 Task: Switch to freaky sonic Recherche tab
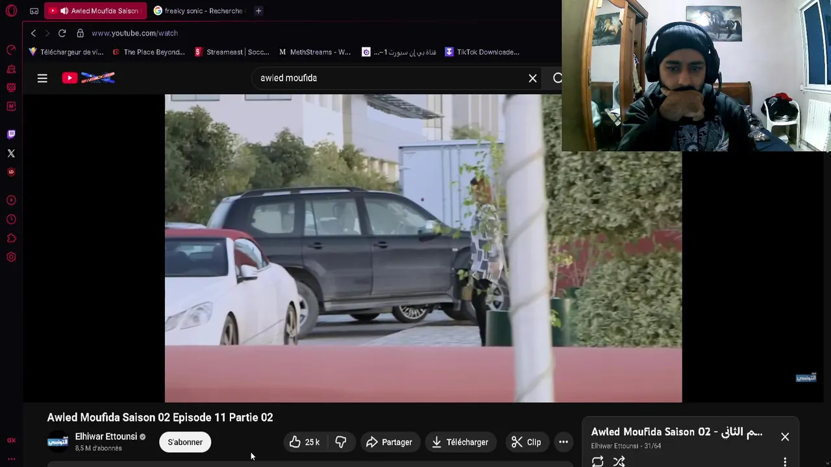pyautogui.click(x=198, y=11)
